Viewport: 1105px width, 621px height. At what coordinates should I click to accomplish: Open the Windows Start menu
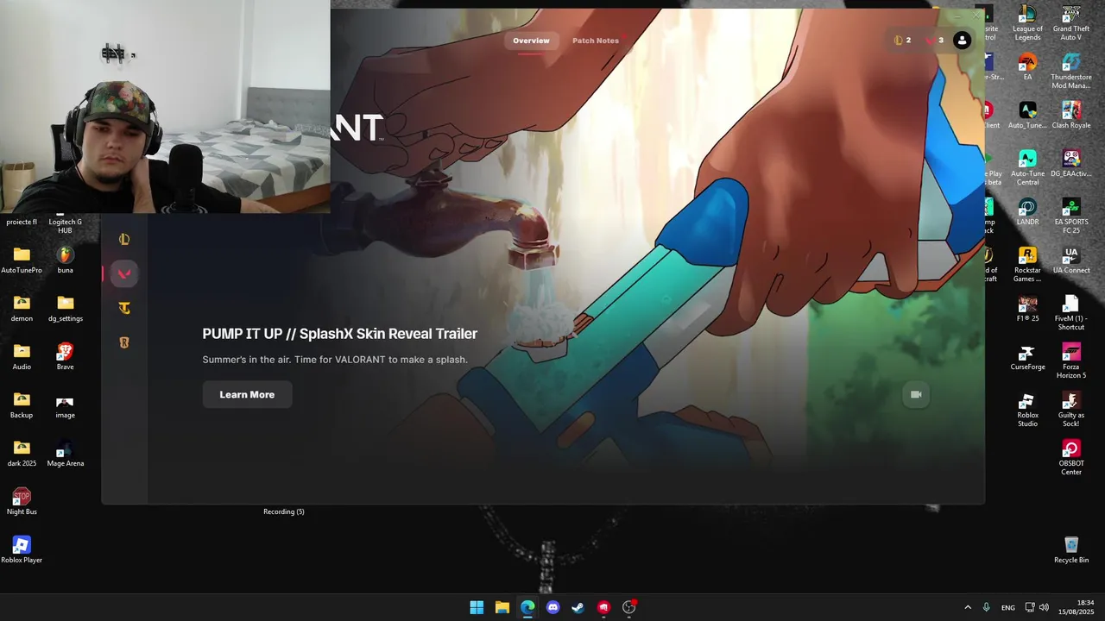coord(477,607)
